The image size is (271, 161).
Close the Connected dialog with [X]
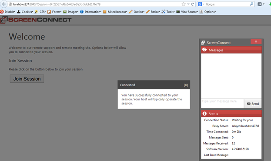point(186,85)
